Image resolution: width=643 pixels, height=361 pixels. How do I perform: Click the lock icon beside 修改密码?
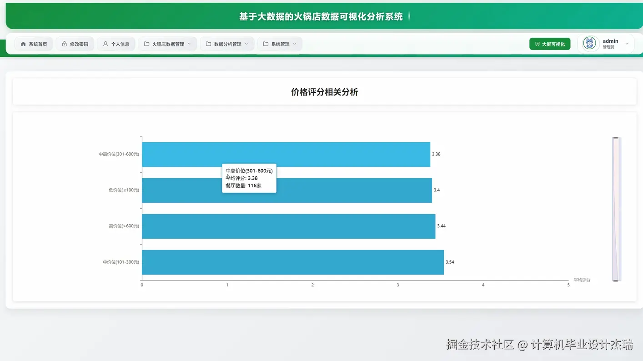64,44
